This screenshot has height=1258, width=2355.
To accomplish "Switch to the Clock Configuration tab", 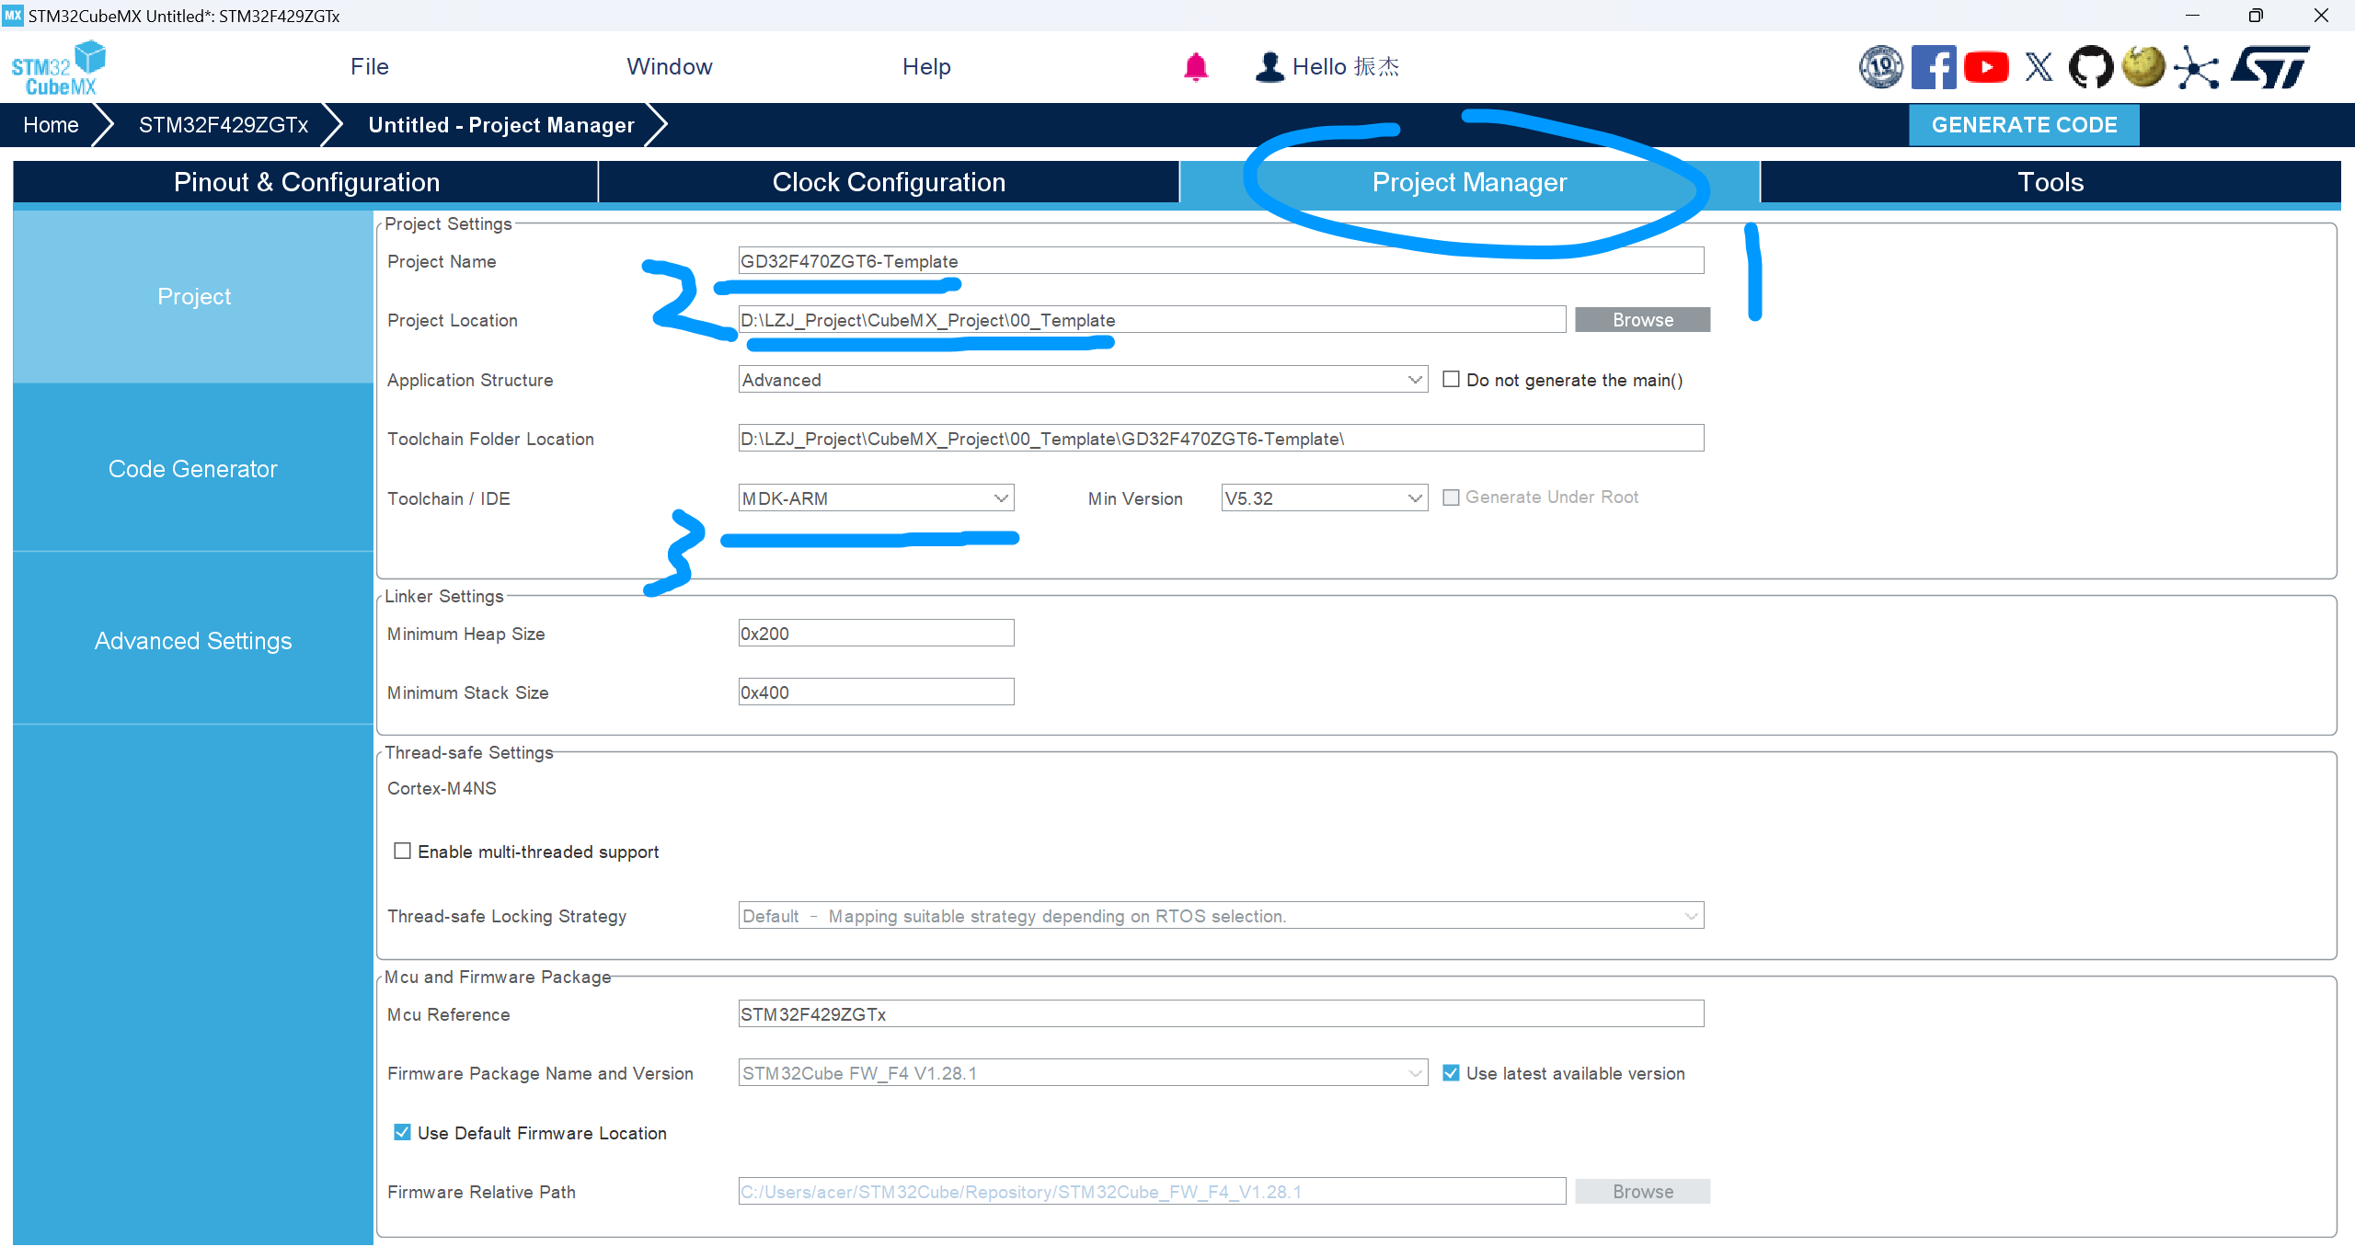I will click(x=889, y=182).
